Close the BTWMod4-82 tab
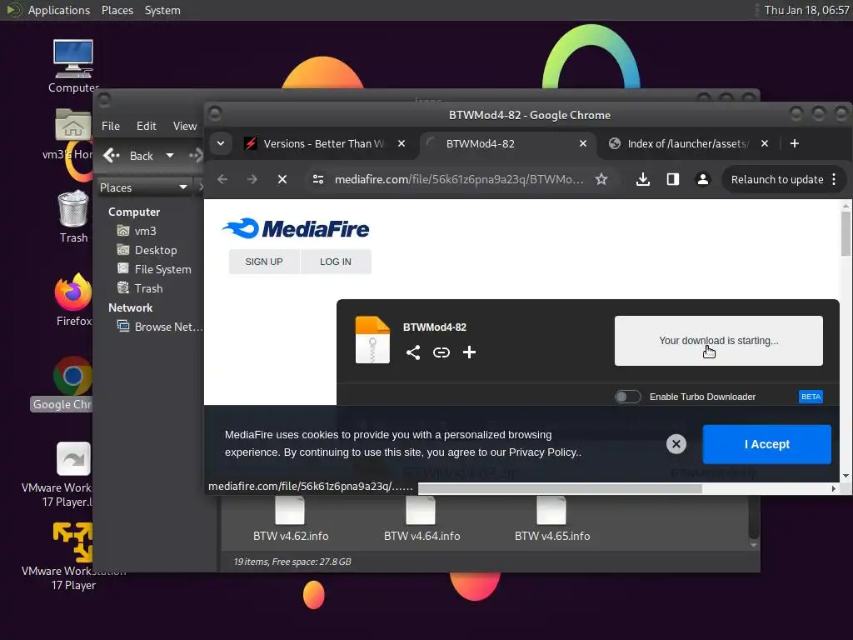 click(583, 143)
